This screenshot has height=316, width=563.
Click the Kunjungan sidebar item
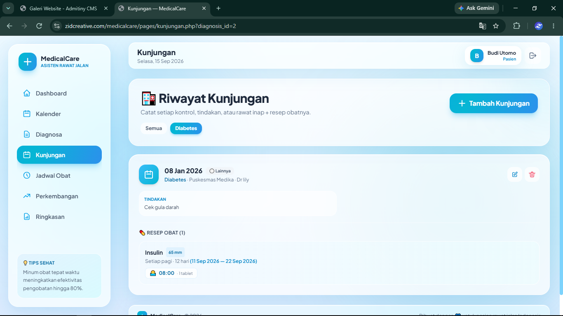[59, 155]
